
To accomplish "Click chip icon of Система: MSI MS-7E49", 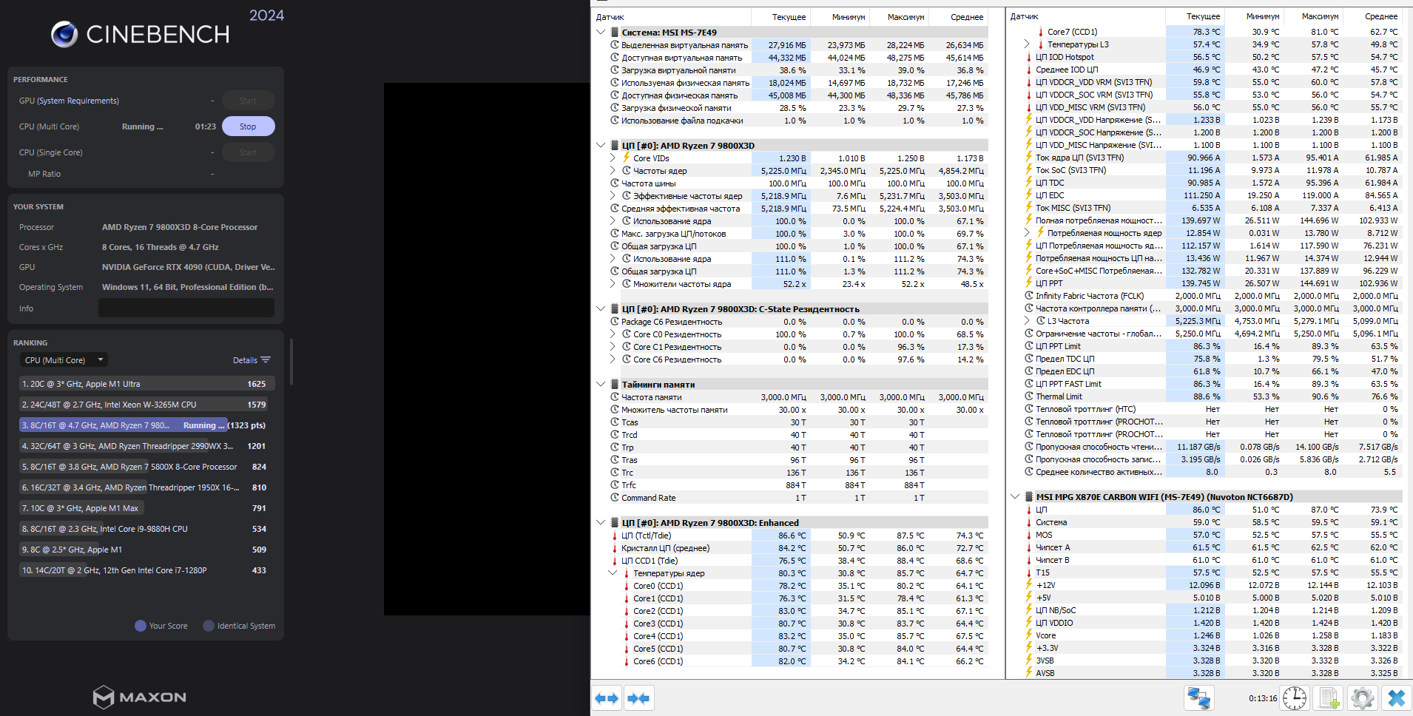I will [x=615, y=33].
